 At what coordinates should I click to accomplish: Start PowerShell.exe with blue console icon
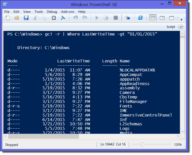coord(140,18)
